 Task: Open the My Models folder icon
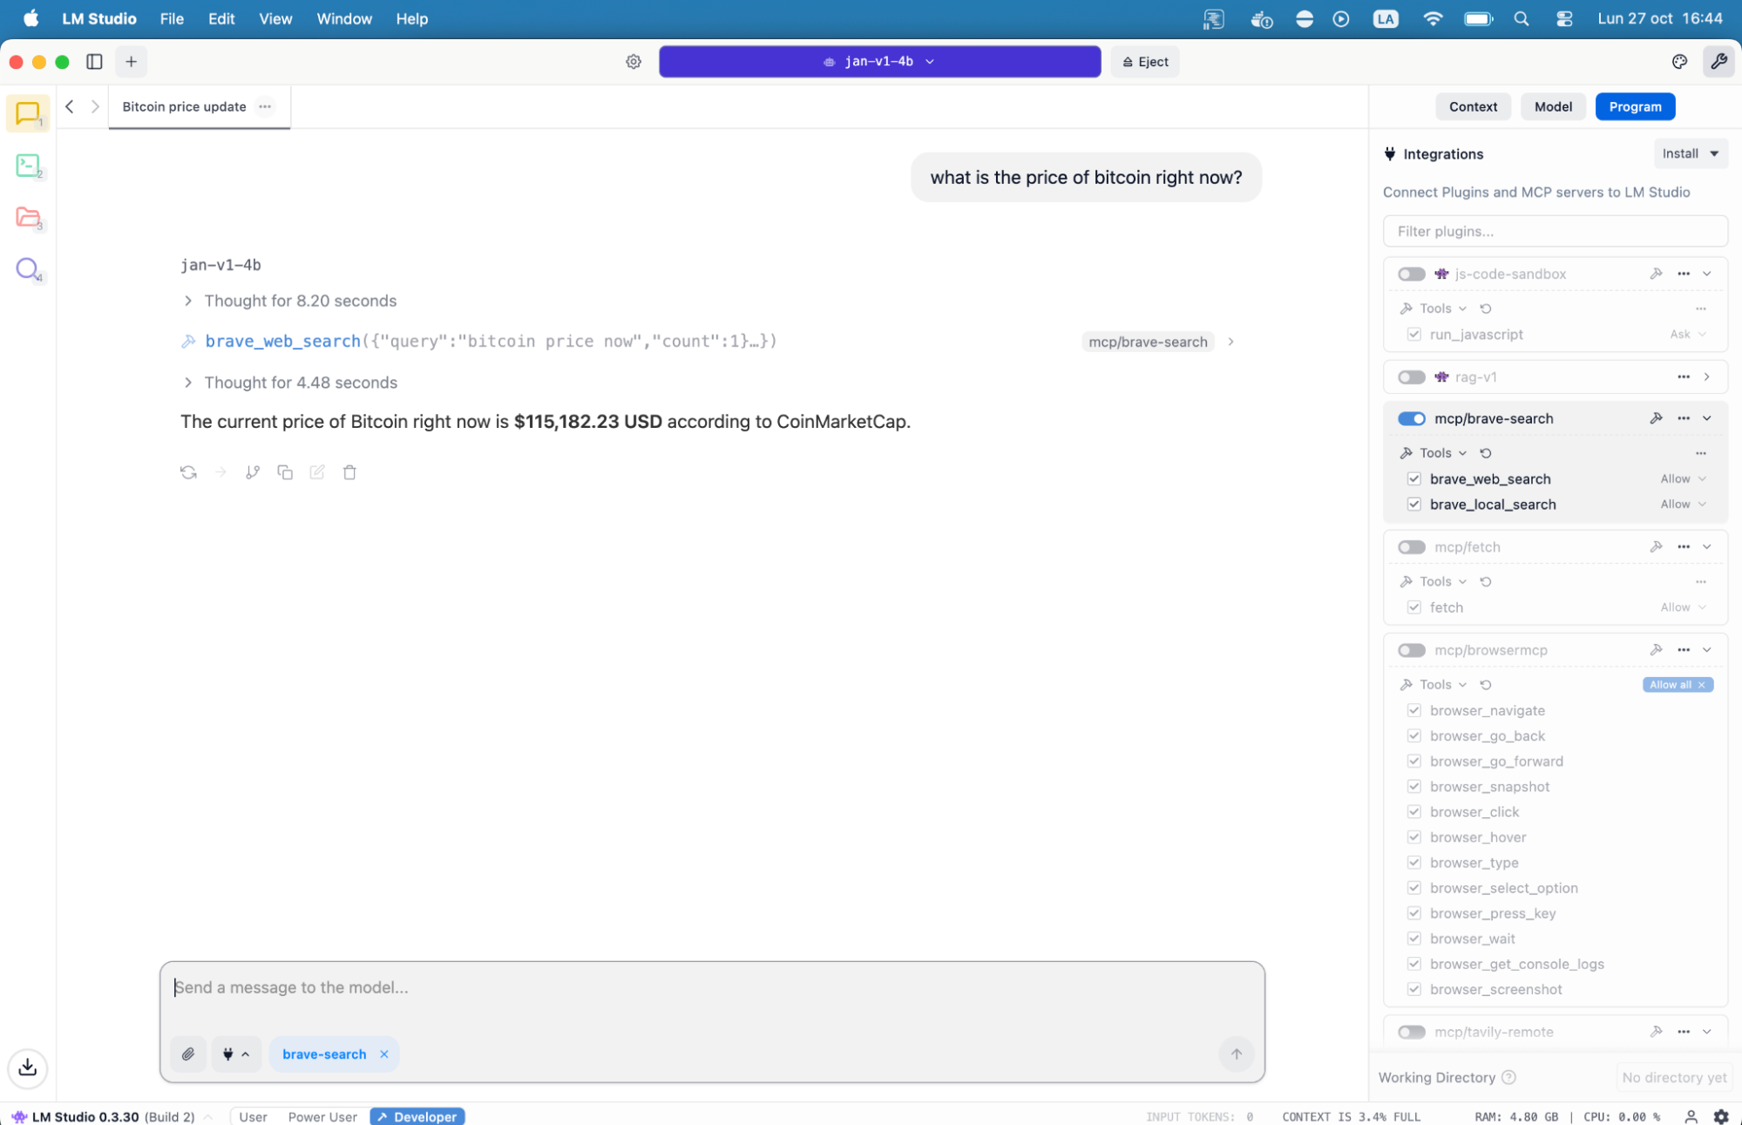[28, 217]
